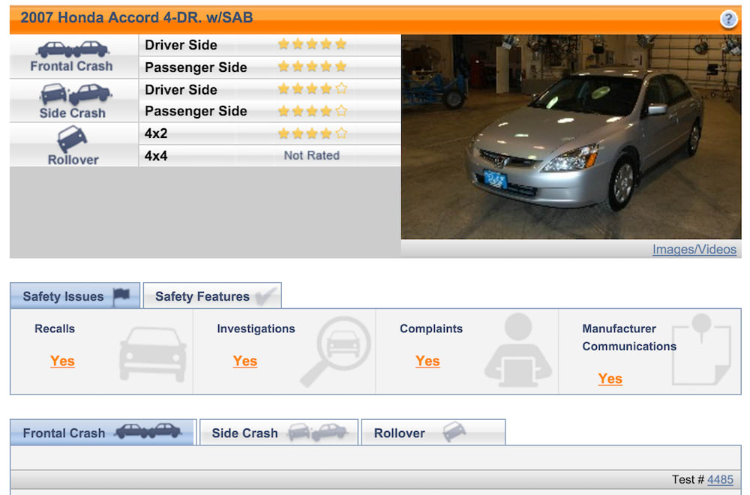Open the Images/Videos link

tap(694, 249)
